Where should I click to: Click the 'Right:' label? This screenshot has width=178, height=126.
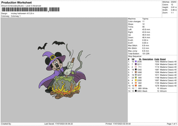click(131, 32)
